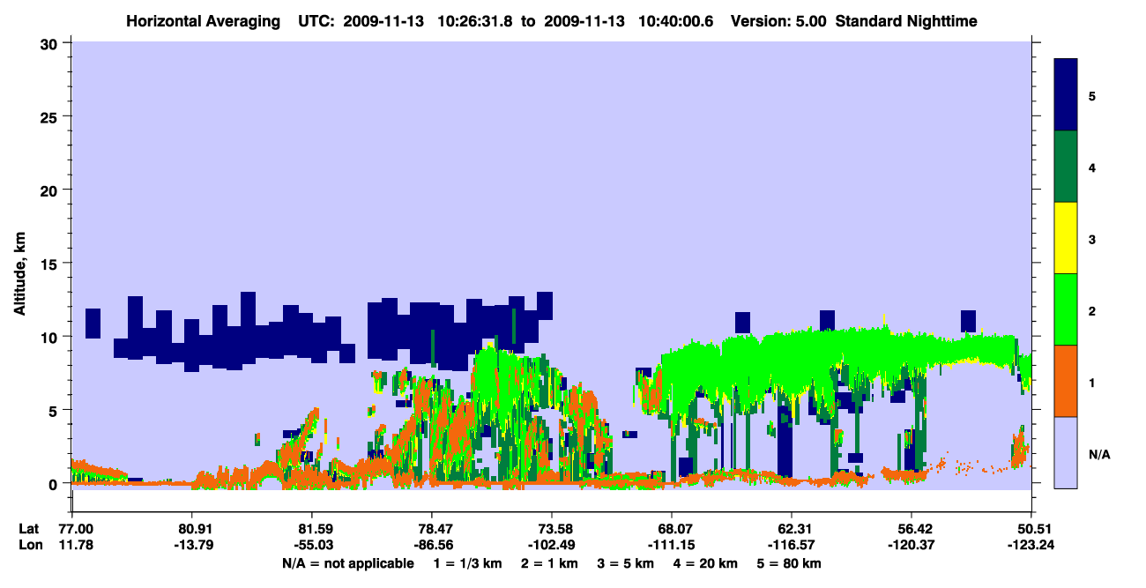
Task: Click the longitude value '-102.49'
Action: (551, 545)
